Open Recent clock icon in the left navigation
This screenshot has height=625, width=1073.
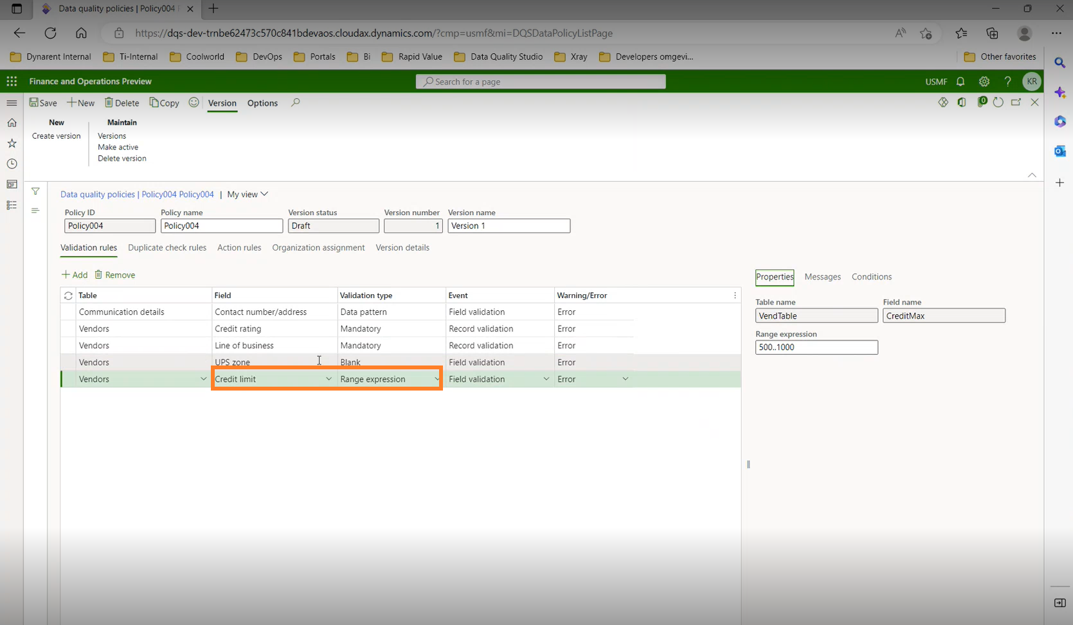coord(12,164)
